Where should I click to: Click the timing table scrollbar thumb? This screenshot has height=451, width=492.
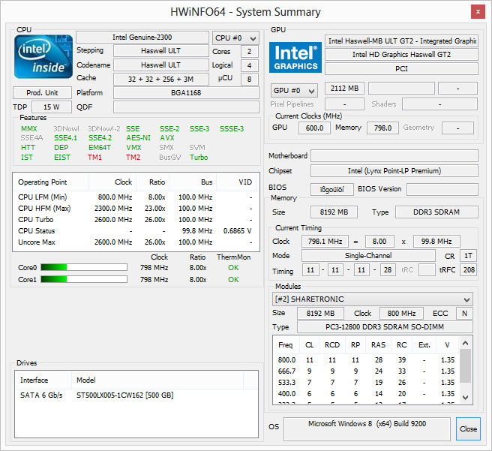[x=466, y=365]
